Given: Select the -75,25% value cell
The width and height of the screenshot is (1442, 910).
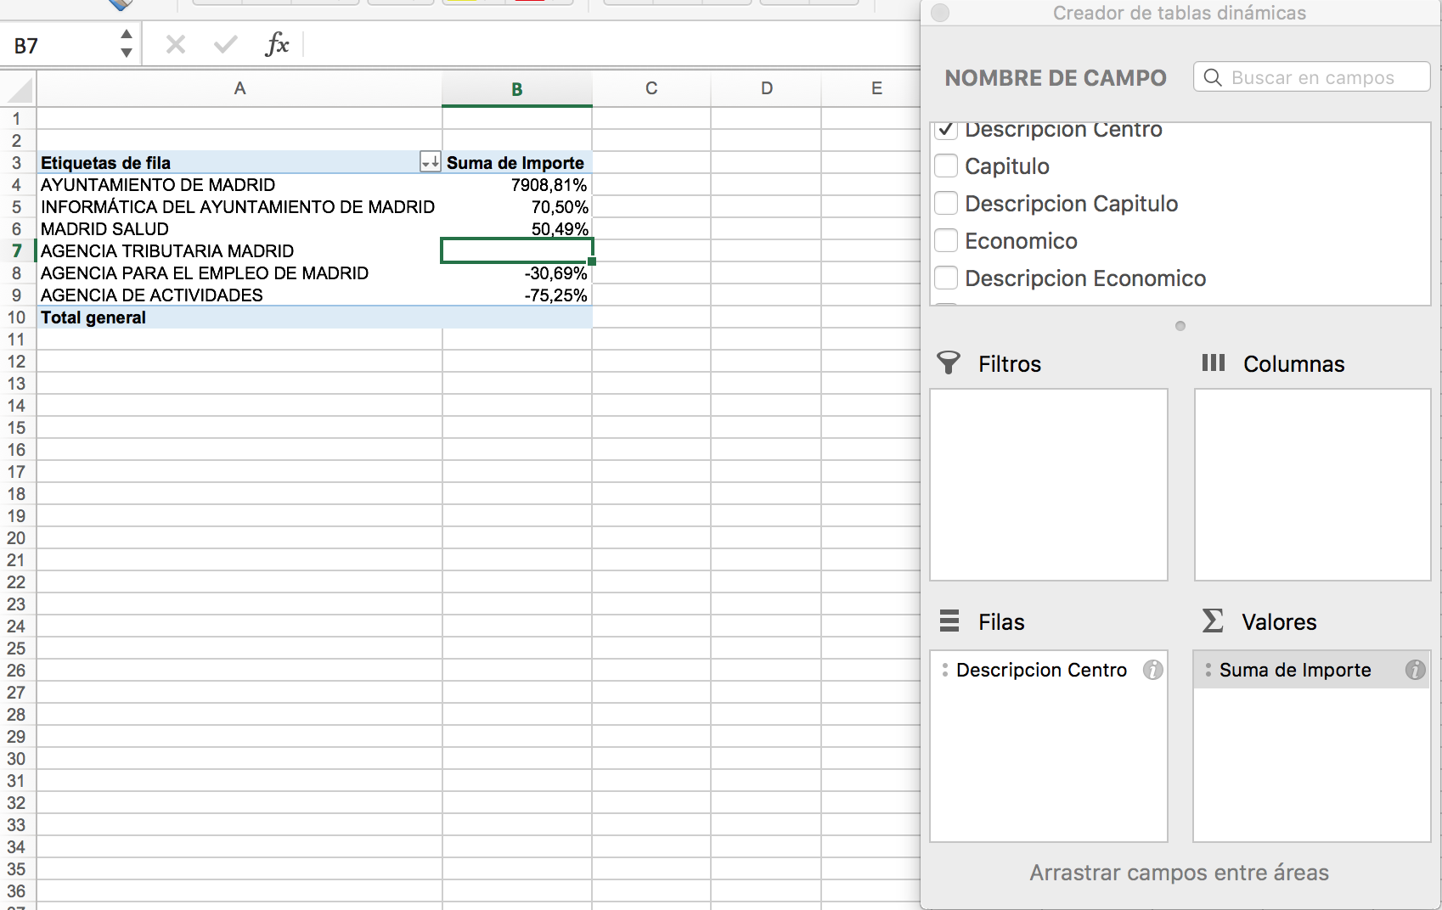Looking at the screenshot, I should 516,295.
